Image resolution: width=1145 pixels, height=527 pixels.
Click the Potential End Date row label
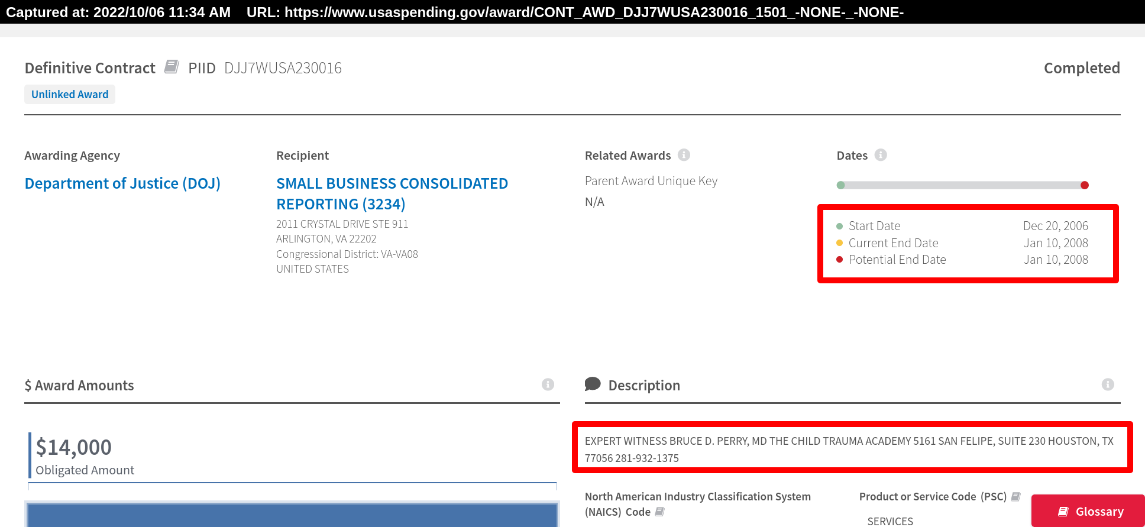(897, 260)
